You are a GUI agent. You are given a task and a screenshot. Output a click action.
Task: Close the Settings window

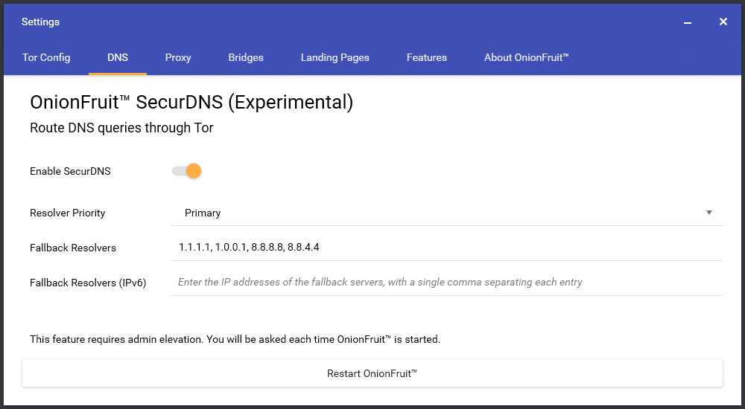click(723, 22)
